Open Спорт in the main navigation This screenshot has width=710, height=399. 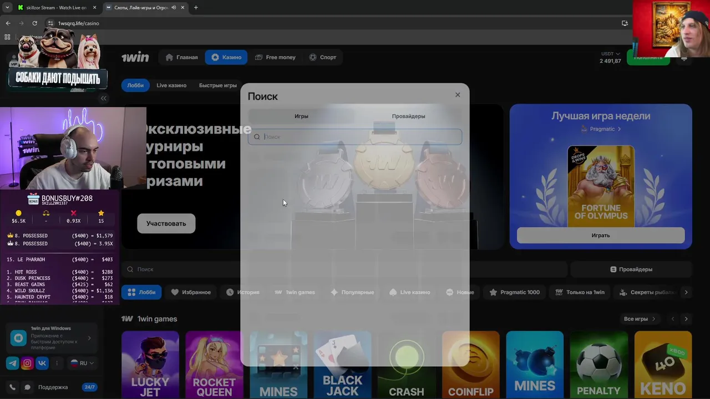coord(322,57)
